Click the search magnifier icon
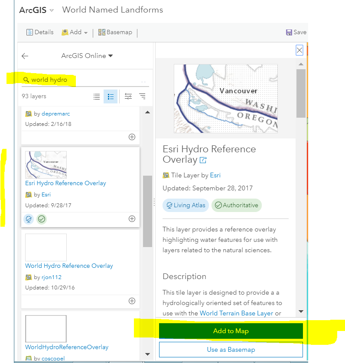The height and width of the screenshot is (363, 345). pyautogui.click(x=26, y=80)
